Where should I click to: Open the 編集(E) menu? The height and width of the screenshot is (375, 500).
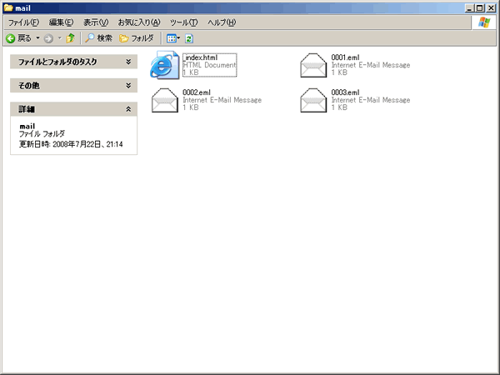click(x=61, y=22)
